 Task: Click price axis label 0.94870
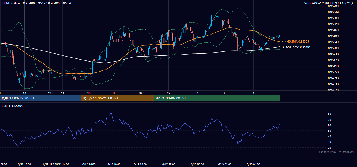pyautogui.click(x=333, y=90)
